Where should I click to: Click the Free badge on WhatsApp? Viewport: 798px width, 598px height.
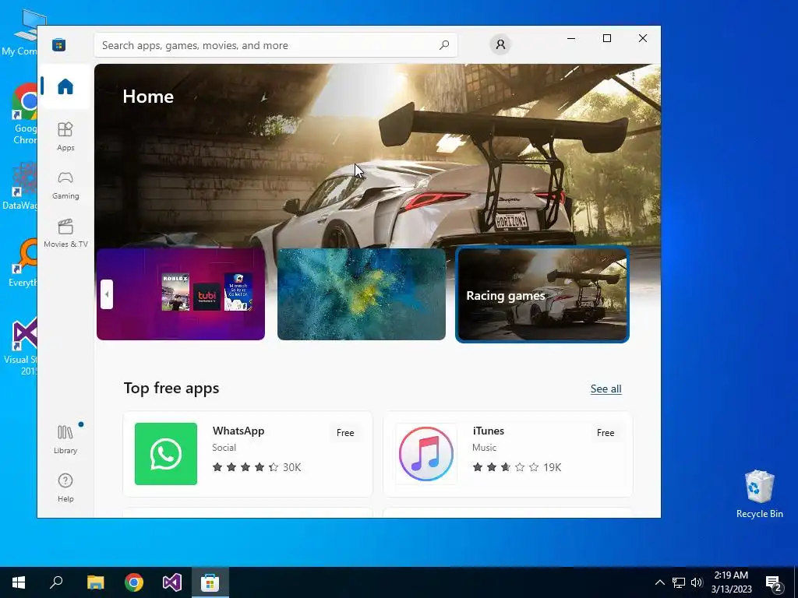pyautogui.click(x=345, y=433)
